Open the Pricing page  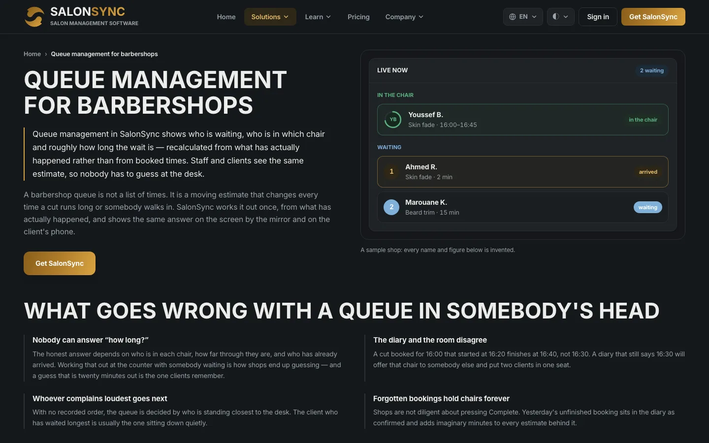point(358,17)
